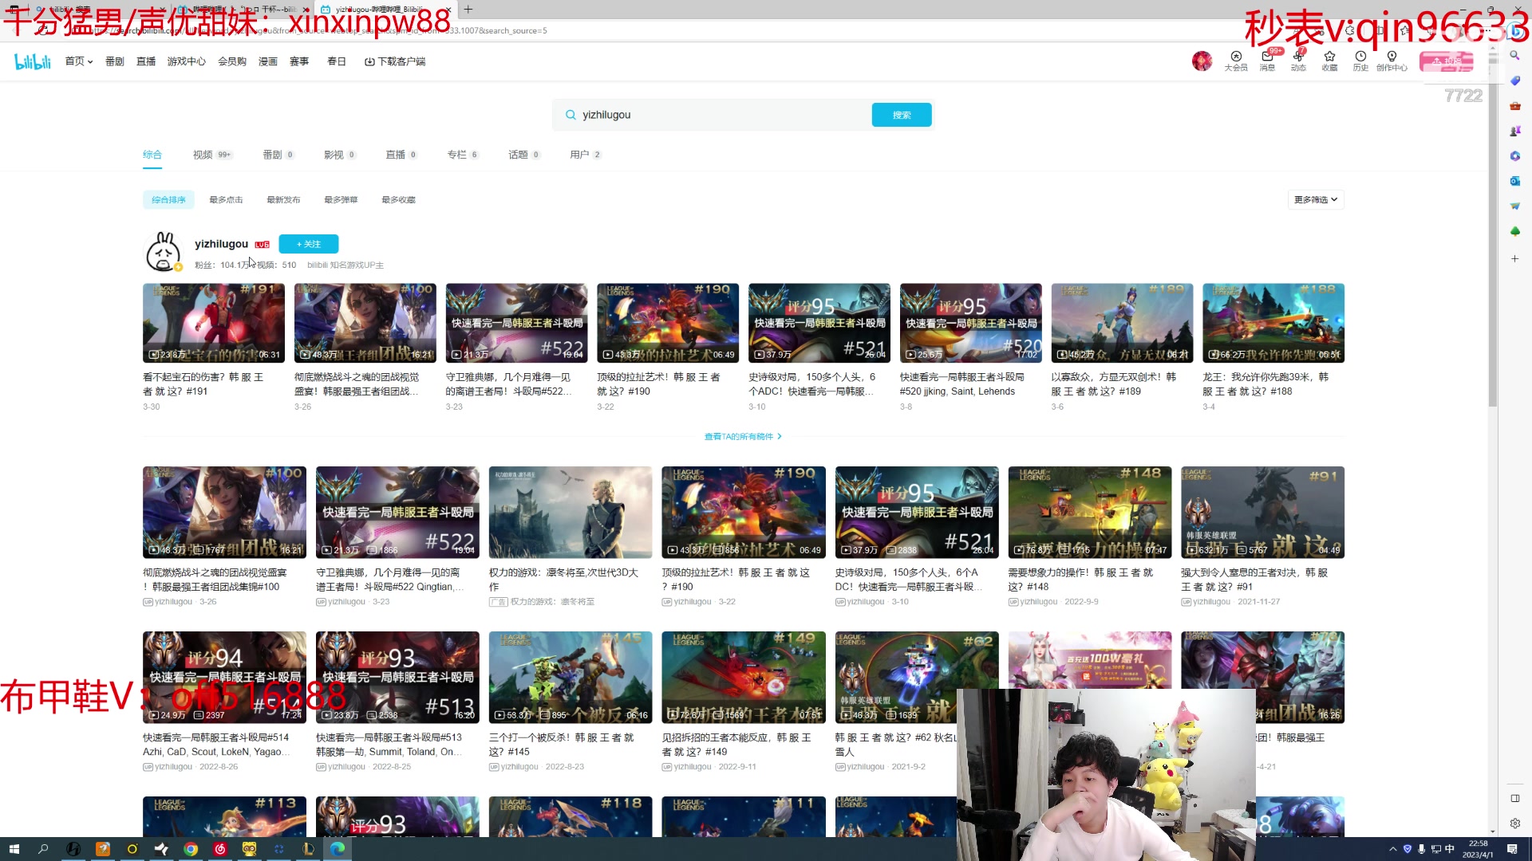Viewport: 1532px width, 861px height.
Task: Open the #148 video thumbnail
Action: [1090, 513]
